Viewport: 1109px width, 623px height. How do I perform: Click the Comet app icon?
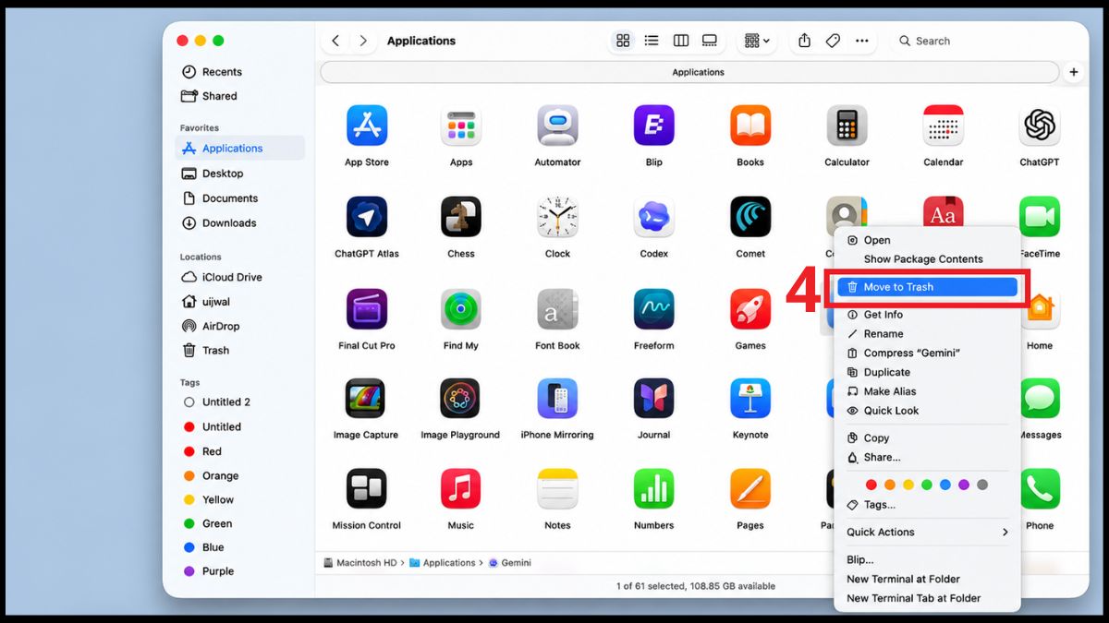pos(750,217)
